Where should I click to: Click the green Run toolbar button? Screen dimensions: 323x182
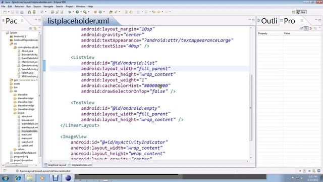coord(77,12)
